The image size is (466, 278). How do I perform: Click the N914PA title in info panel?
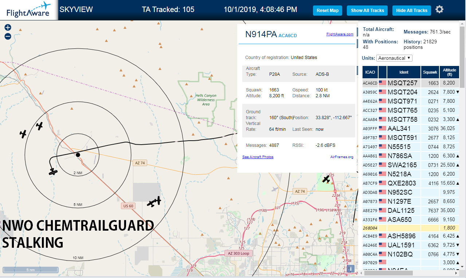click(x=261, y=34)
